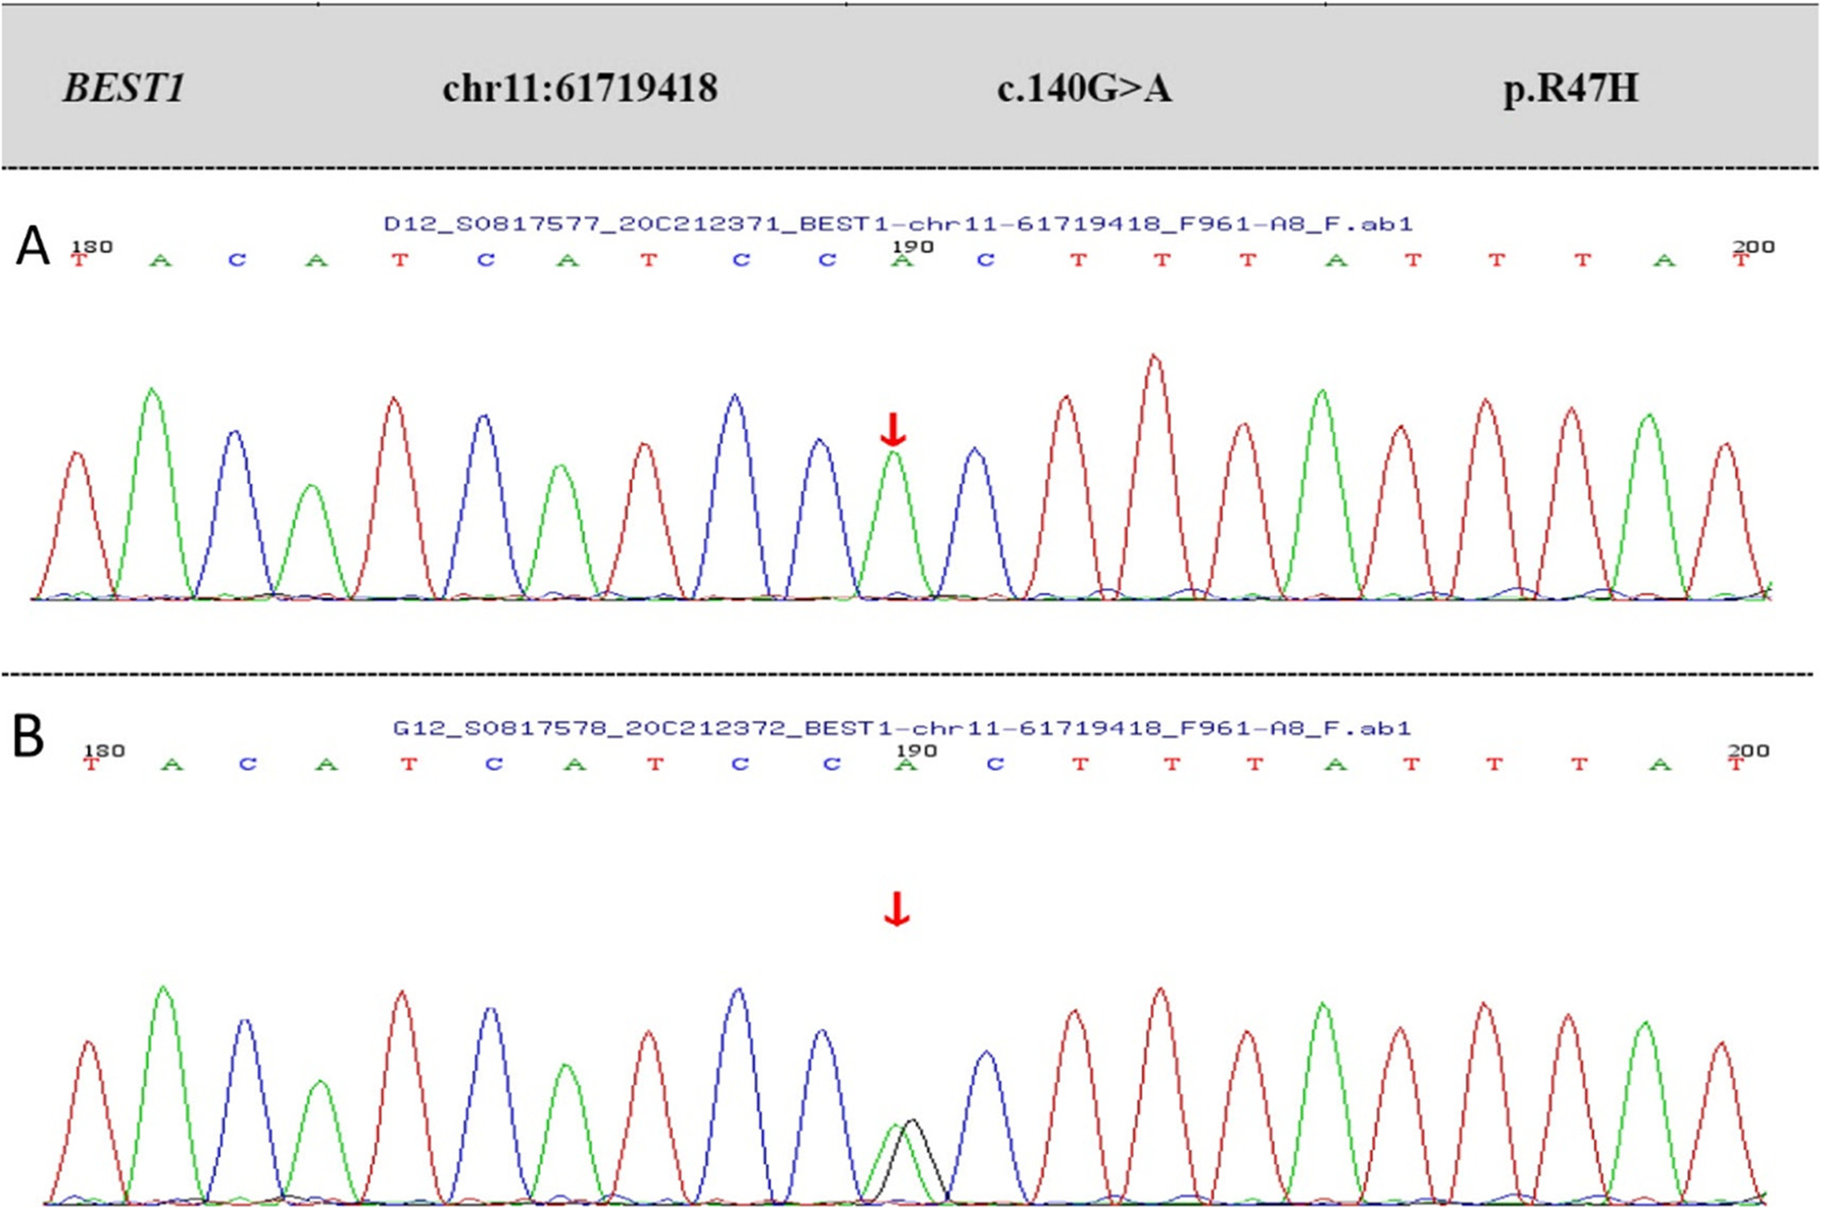Click the base call A beneath 190 in panel A

click(x=901, y=261)
